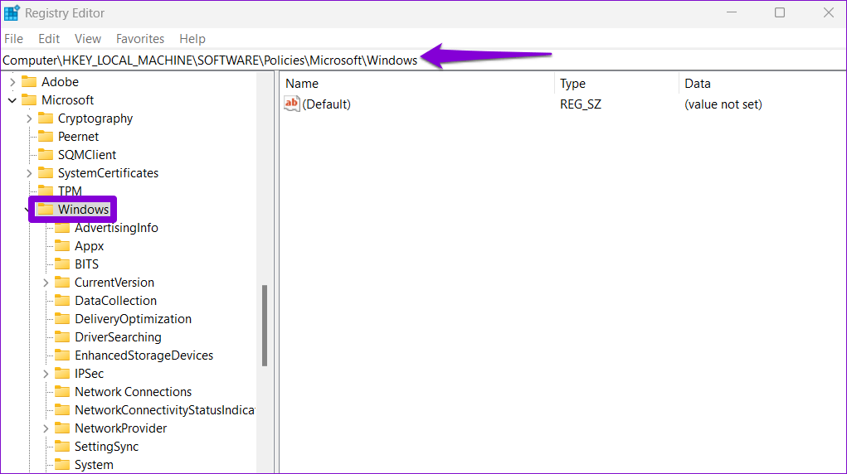Click the Peernet folder icon
Image resolution: width=847 pixels, height=474 pixels.
[x=46, y=137]
